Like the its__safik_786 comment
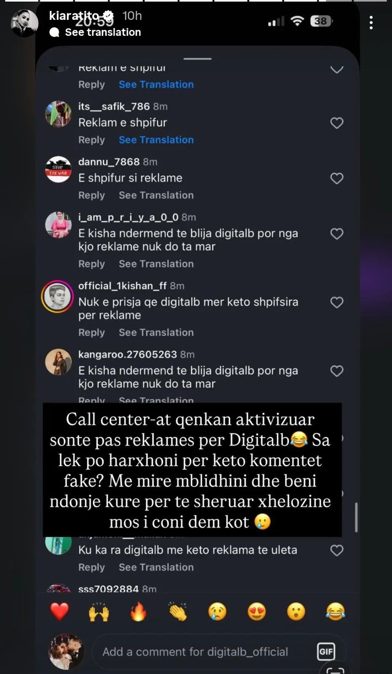Screen dimensions: 392x674 [336, 123]
